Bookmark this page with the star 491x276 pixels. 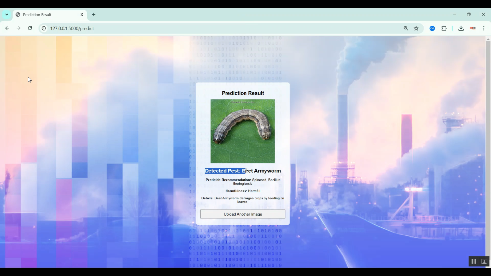click(x=416, y=28)
